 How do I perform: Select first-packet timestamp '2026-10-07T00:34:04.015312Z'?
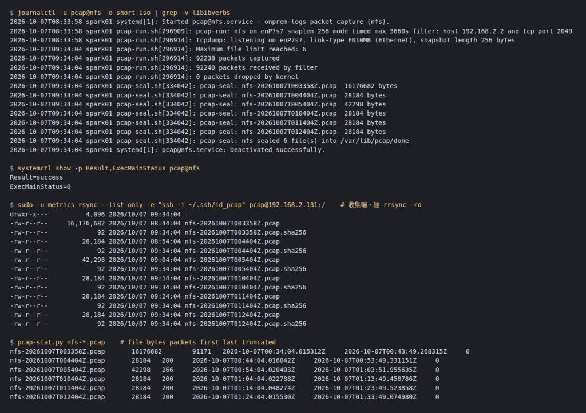tap(274, 351)
